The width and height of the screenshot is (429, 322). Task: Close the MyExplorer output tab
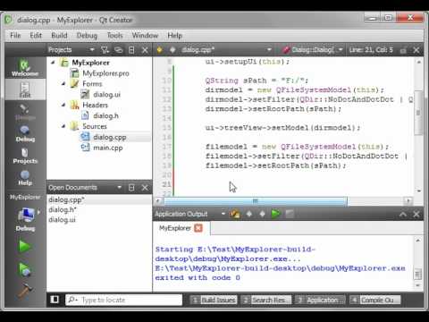(x=198, y=228)
